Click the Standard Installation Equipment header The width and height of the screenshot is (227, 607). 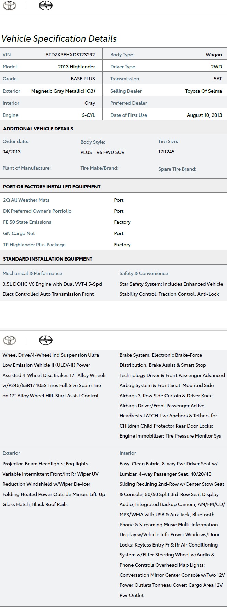[x=48, y=259]
